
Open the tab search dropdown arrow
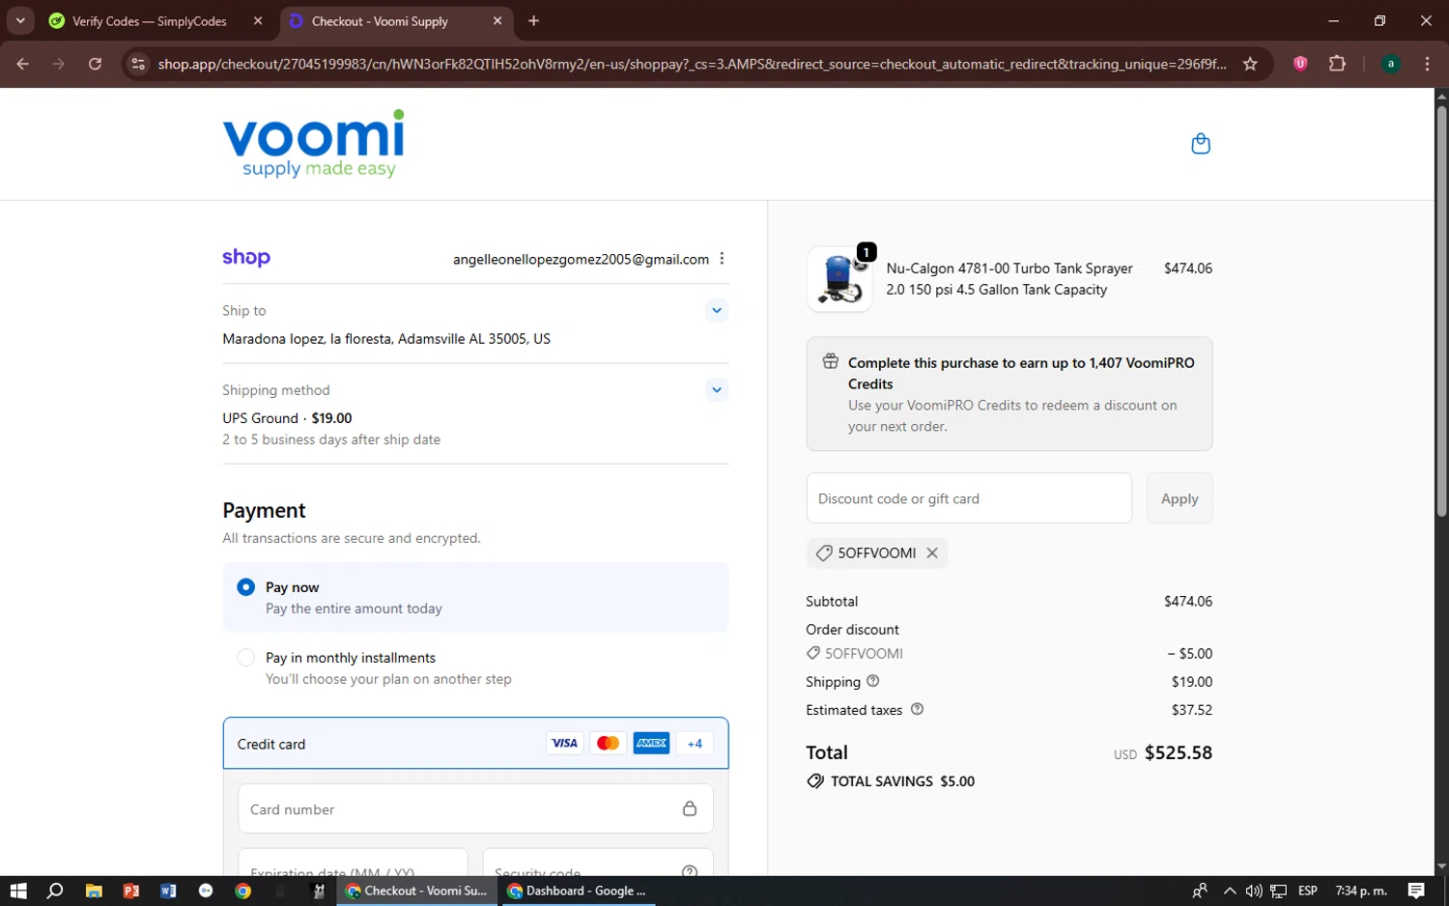tap(19, 20)
